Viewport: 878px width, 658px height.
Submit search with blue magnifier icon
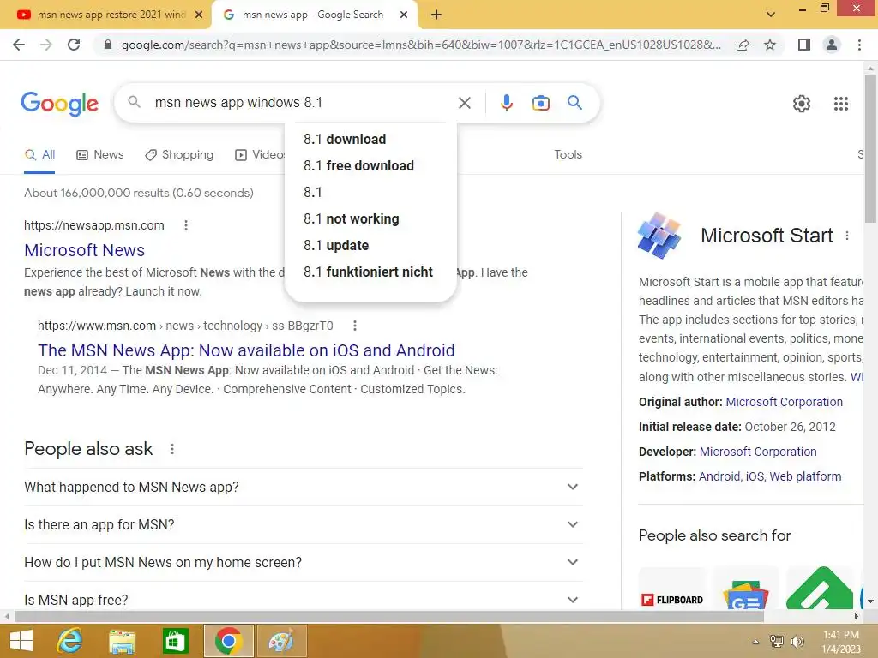(x=574, y=103)
